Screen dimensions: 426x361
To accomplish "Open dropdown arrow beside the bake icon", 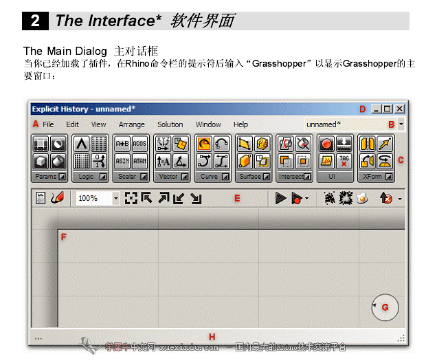I will (x=400, y=199).
